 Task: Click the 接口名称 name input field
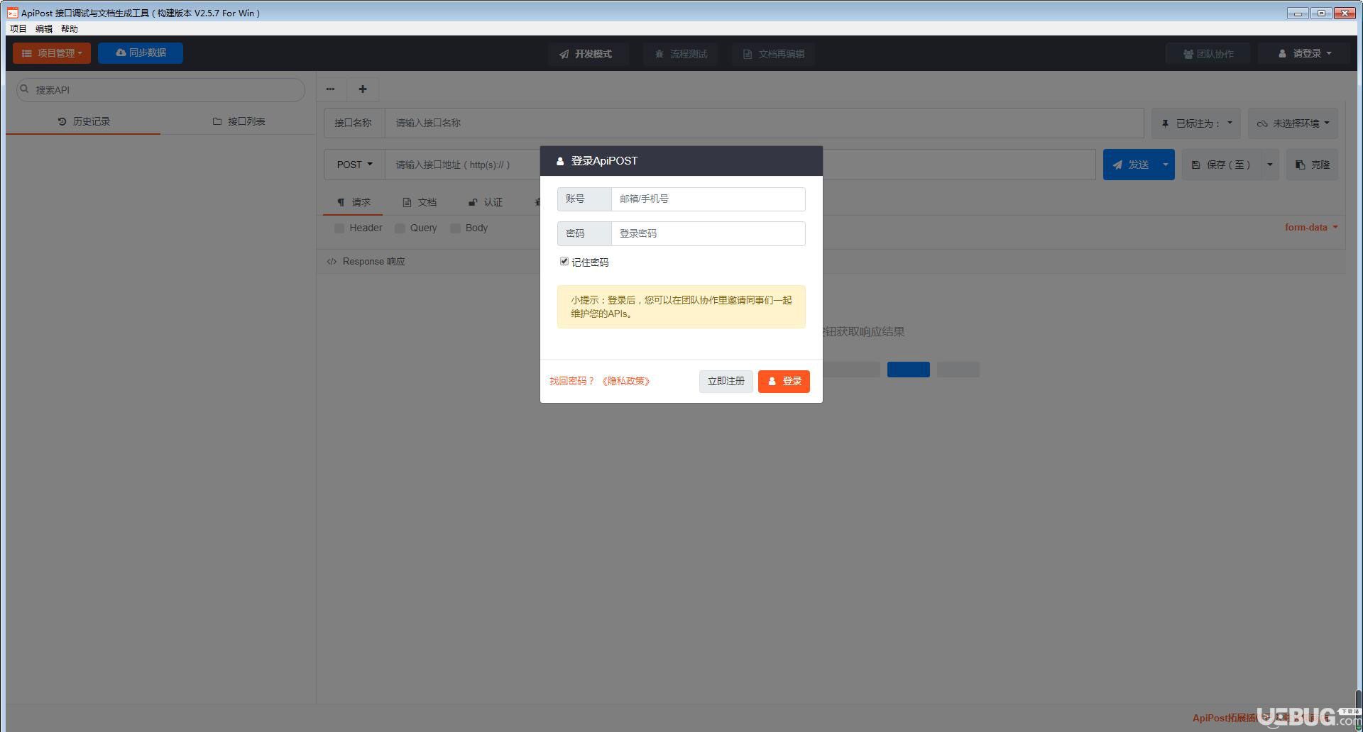[x=764, y=123]
